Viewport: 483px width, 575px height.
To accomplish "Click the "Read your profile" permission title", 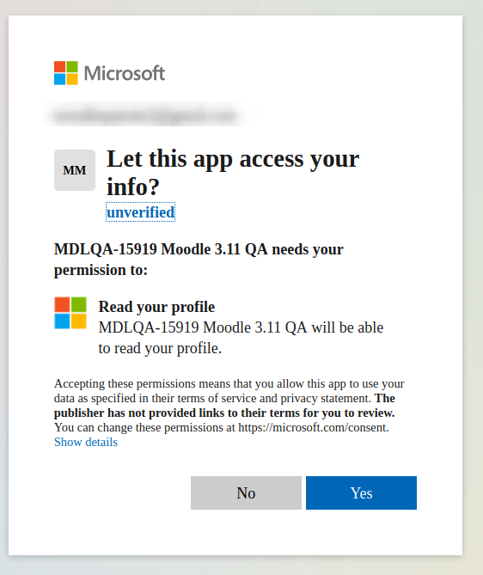I will 156,307.
